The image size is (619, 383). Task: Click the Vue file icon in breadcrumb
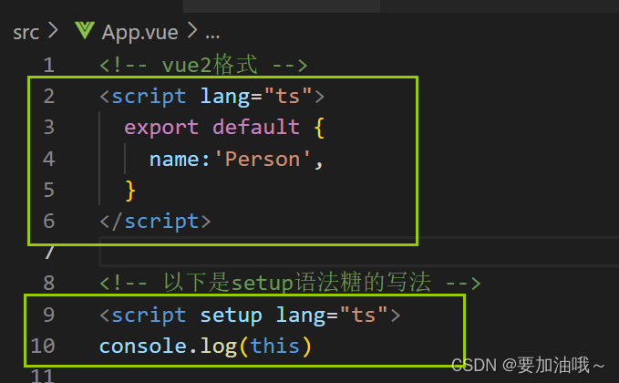click(85, 30)
